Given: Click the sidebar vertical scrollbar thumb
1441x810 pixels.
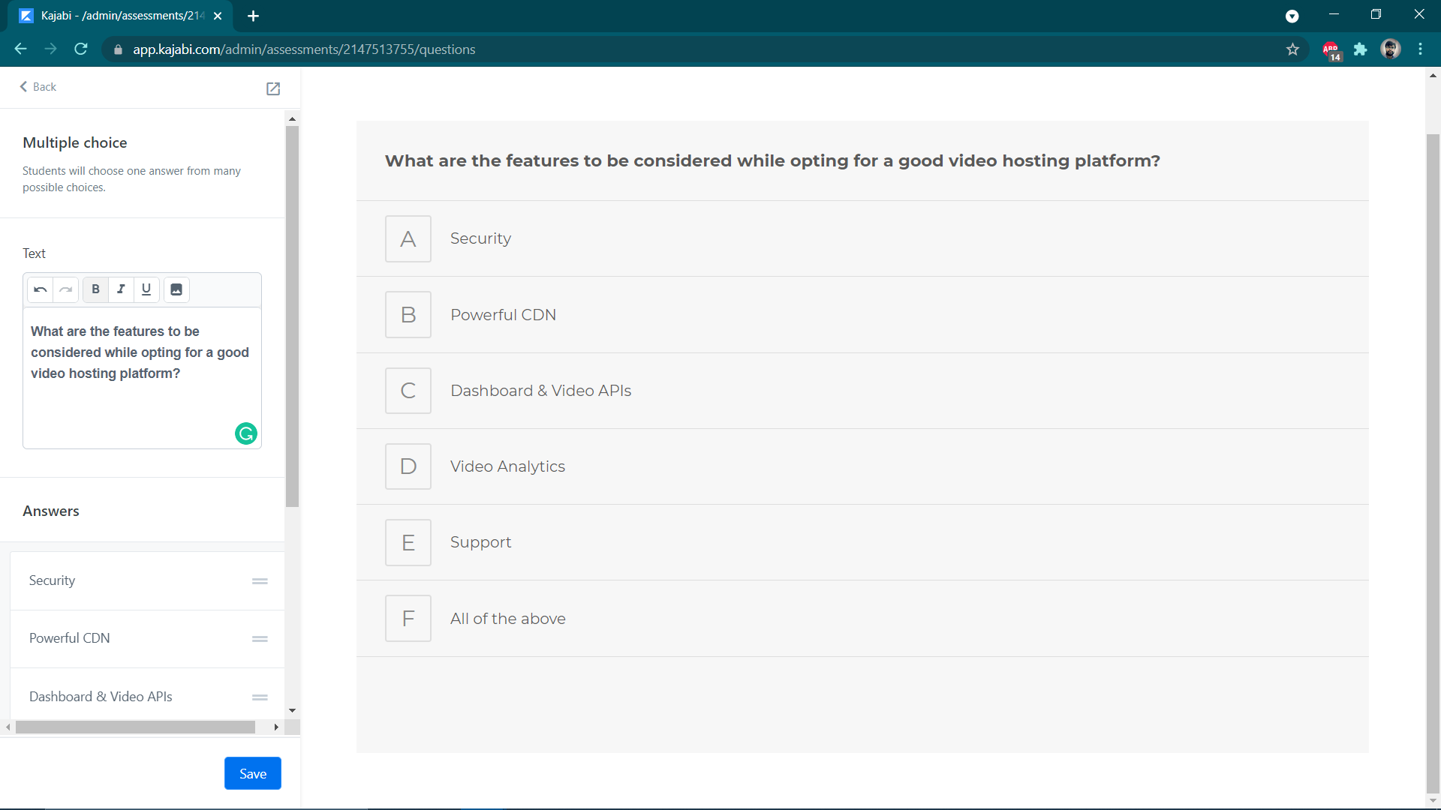Looking at the screenshot, I should click(292, 315).
